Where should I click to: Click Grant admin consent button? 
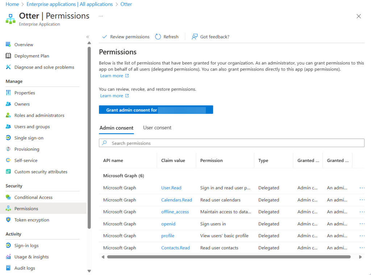click(156, 110)
